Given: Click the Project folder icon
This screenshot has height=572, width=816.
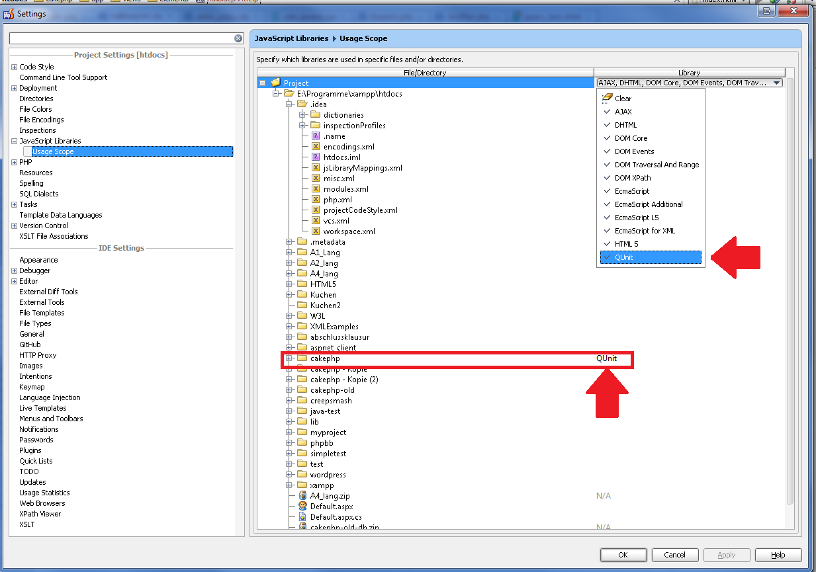Looking at the screenshot, I should (276, 83).
